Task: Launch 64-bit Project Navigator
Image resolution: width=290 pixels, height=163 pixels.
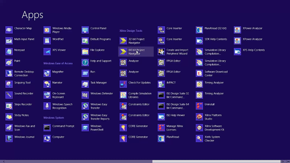Action: click(136, 52)
